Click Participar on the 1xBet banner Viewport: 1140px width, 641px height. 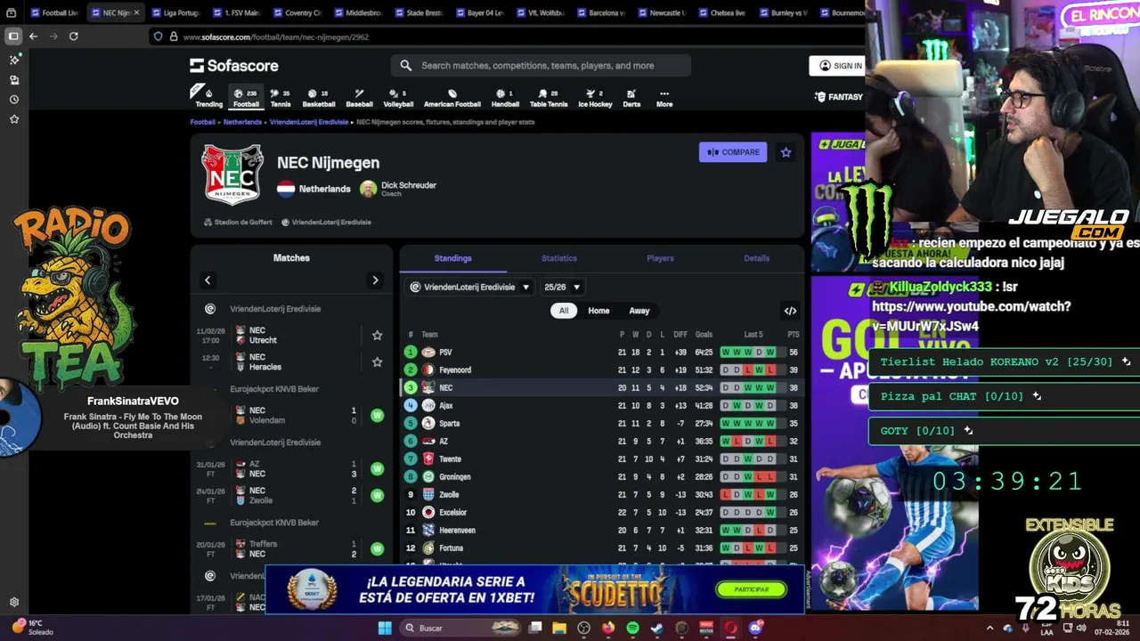tap(751, 589)
